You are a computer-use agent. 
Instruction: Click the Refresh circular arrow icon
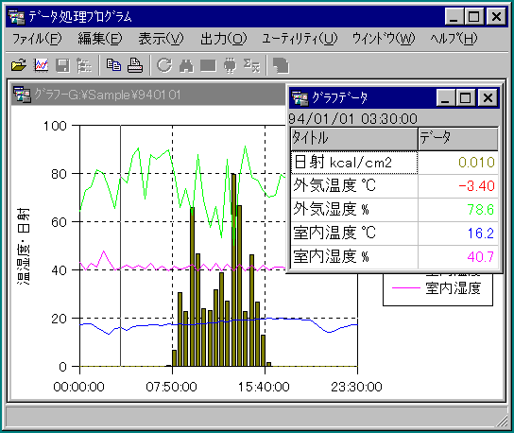click(x=163, y=65)
